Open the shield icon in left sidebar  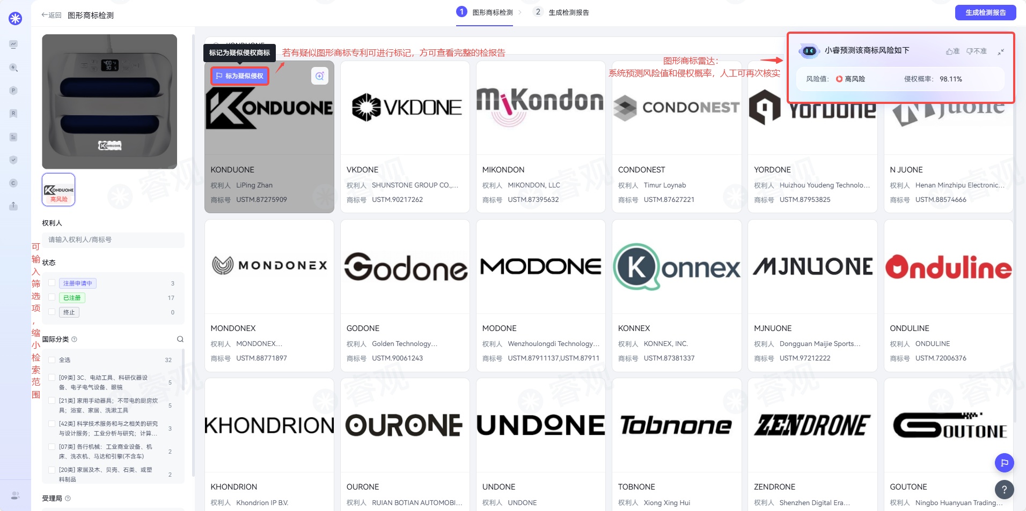point(14,160)
